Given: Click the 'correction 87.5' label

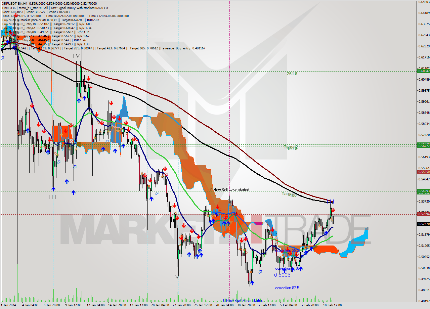Looking at the screenshot, I should pyautogui.click(x=287, y=288).
